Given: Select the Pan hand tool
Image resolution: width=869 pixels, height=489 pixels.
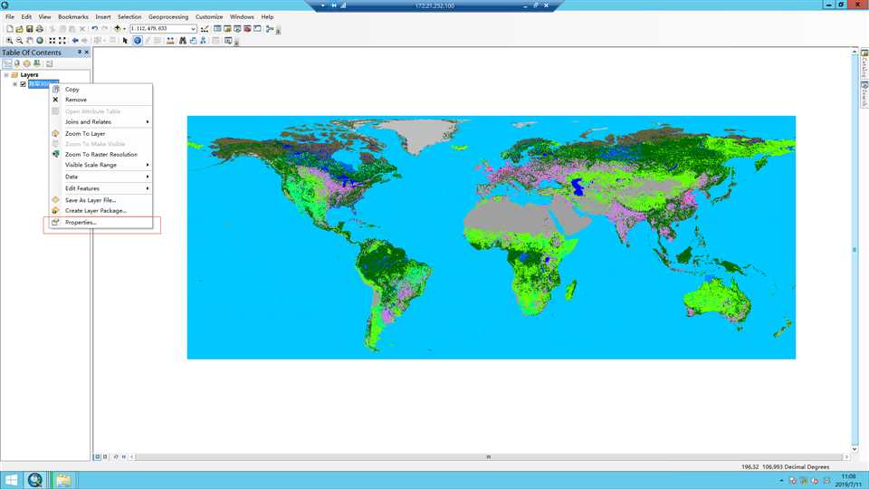Looking at the screenshot, I should tap(29, 41).
